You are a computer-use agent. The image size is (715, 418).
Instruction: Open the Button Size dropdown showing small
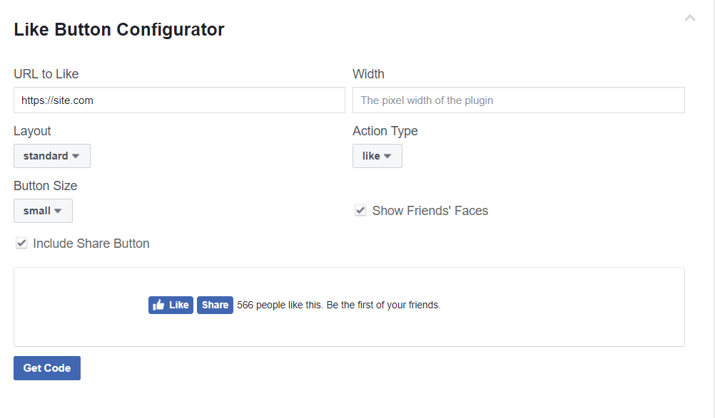click(43, 211)
